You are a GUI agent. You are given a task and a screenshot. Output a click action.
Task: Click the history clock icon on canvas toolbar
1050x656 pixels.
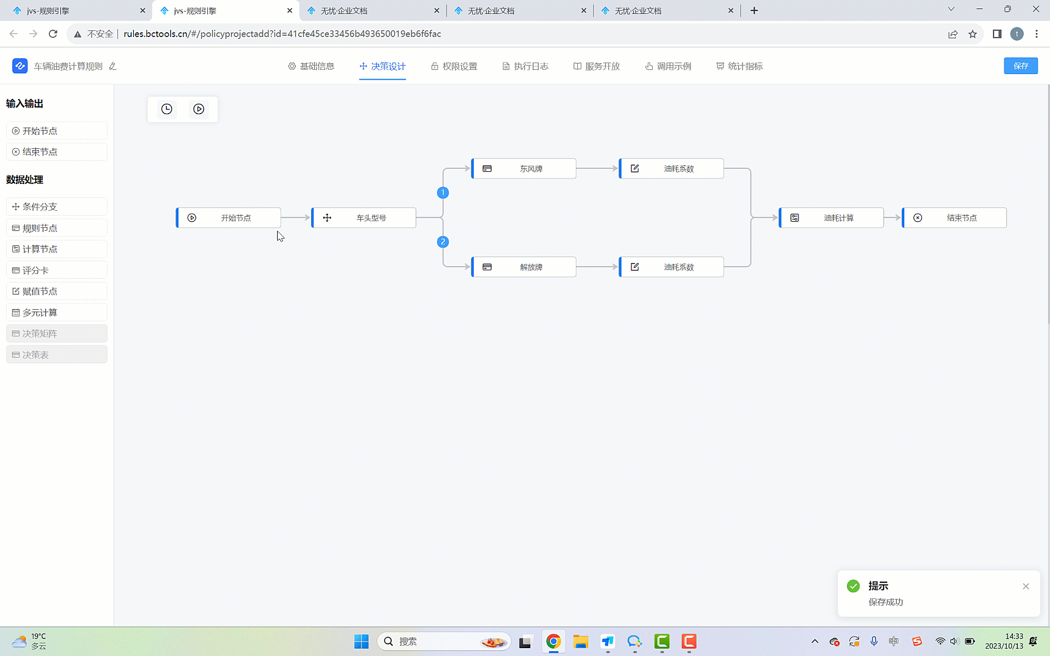pos(166,109)
